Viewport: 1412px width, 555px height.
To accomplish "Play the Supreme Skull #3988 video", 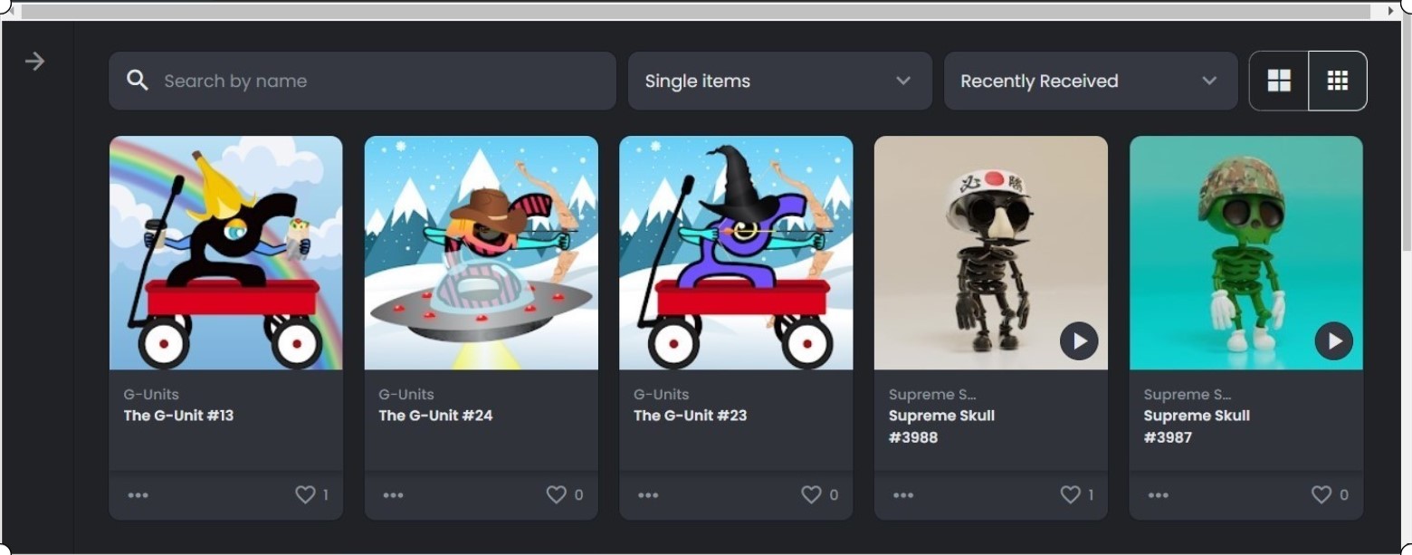I will click(1079, 341).
